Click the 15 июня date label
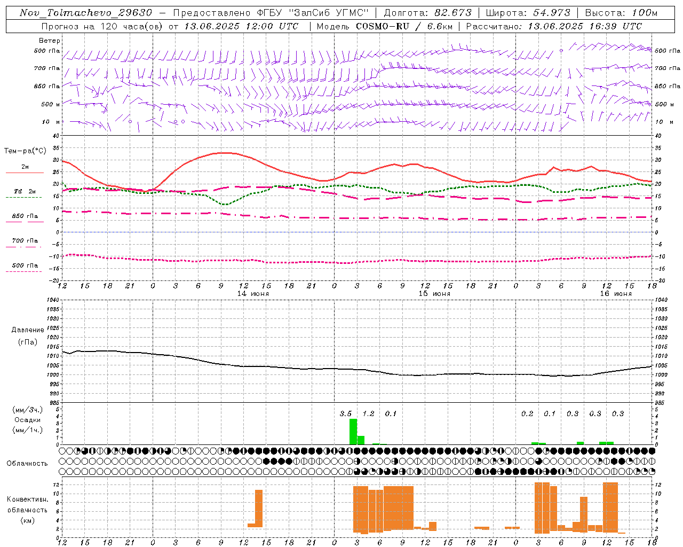 tap(434, 294)
